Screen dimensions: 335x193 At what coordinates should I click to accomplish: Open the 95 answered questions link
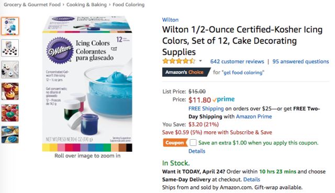pyautogui.click(x=300, y=62)
